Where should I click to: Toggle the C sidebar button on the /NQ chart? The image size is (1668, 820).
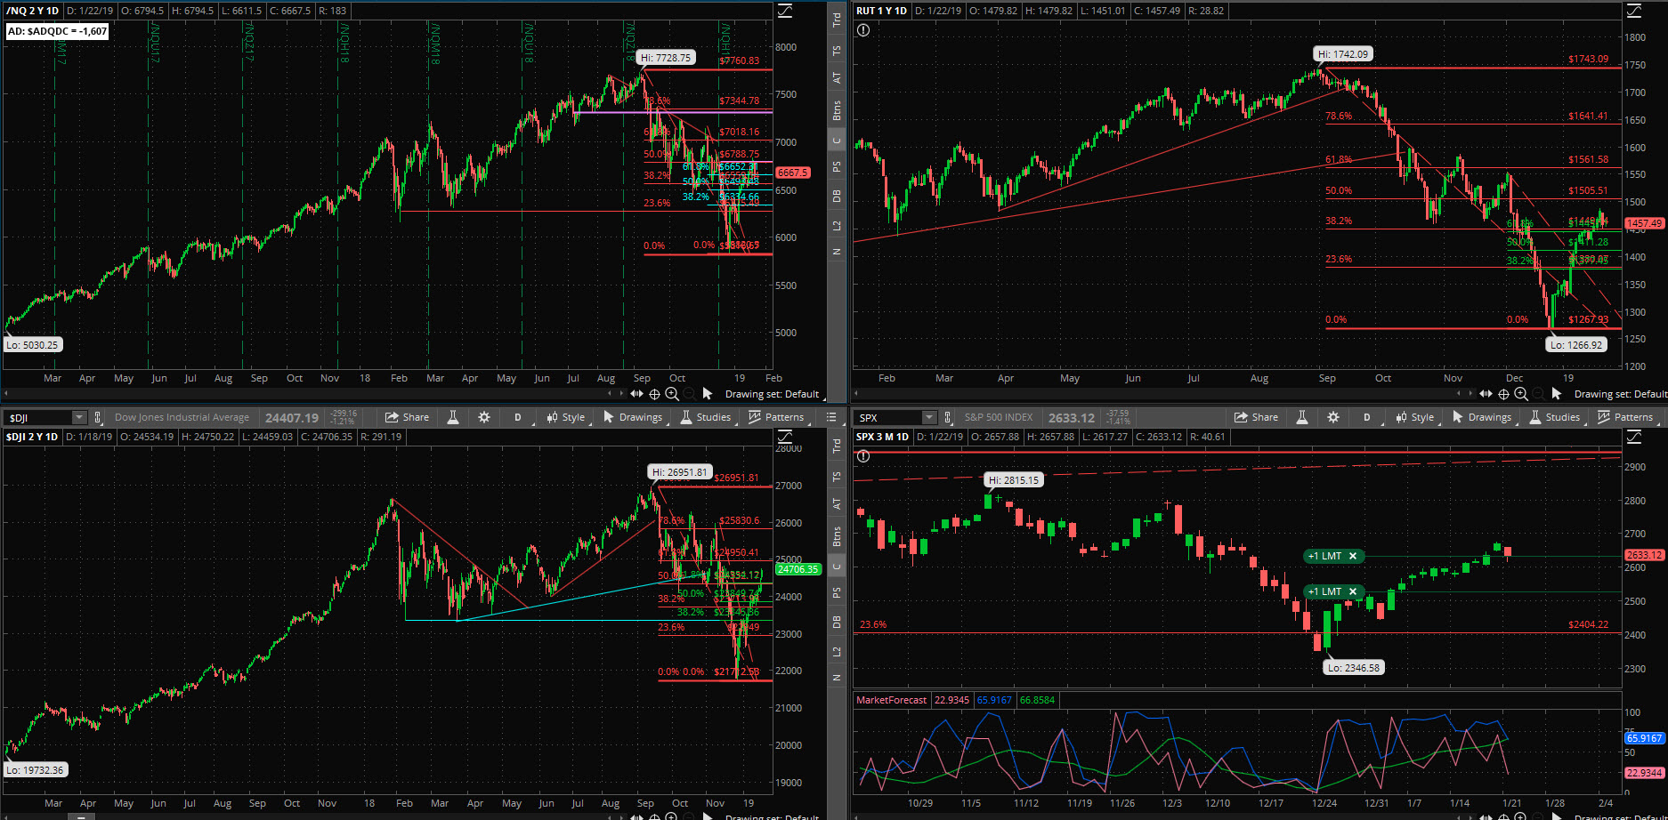[837, 141]
